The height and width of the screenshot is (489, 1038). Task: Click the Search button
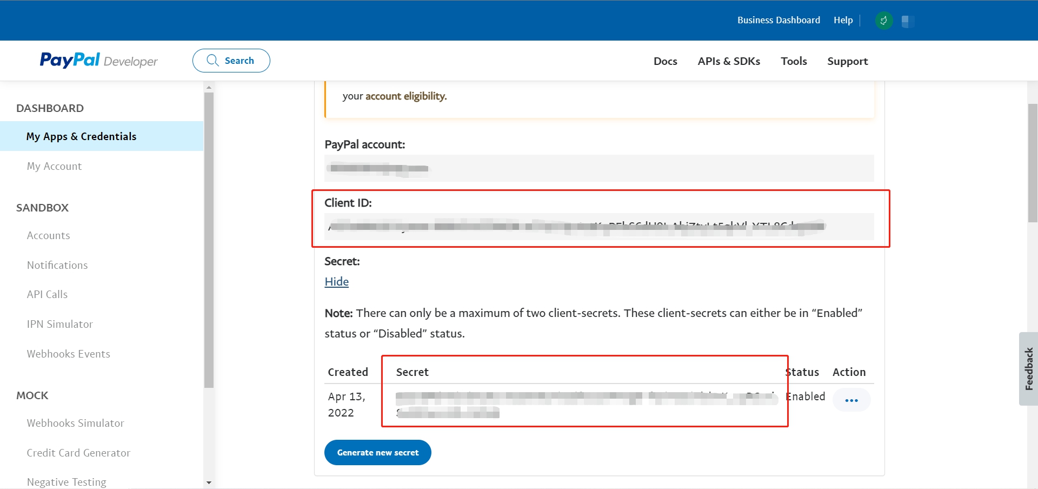coord(231,61)
